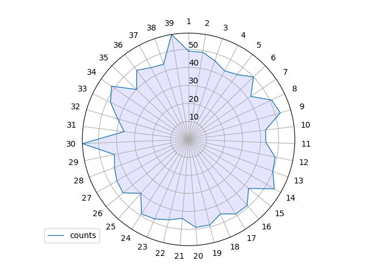Choose category label 31
The image size is (368, 276).
tap(71, 125)
